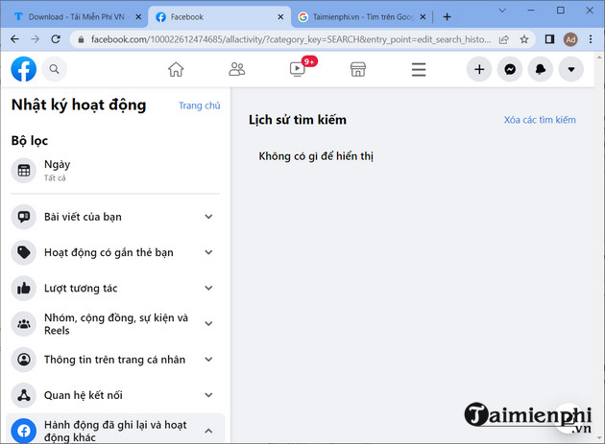Open a new browser tab
Image resolution: width=605 pixels, height=444 pixels.
tap(447, 17)
